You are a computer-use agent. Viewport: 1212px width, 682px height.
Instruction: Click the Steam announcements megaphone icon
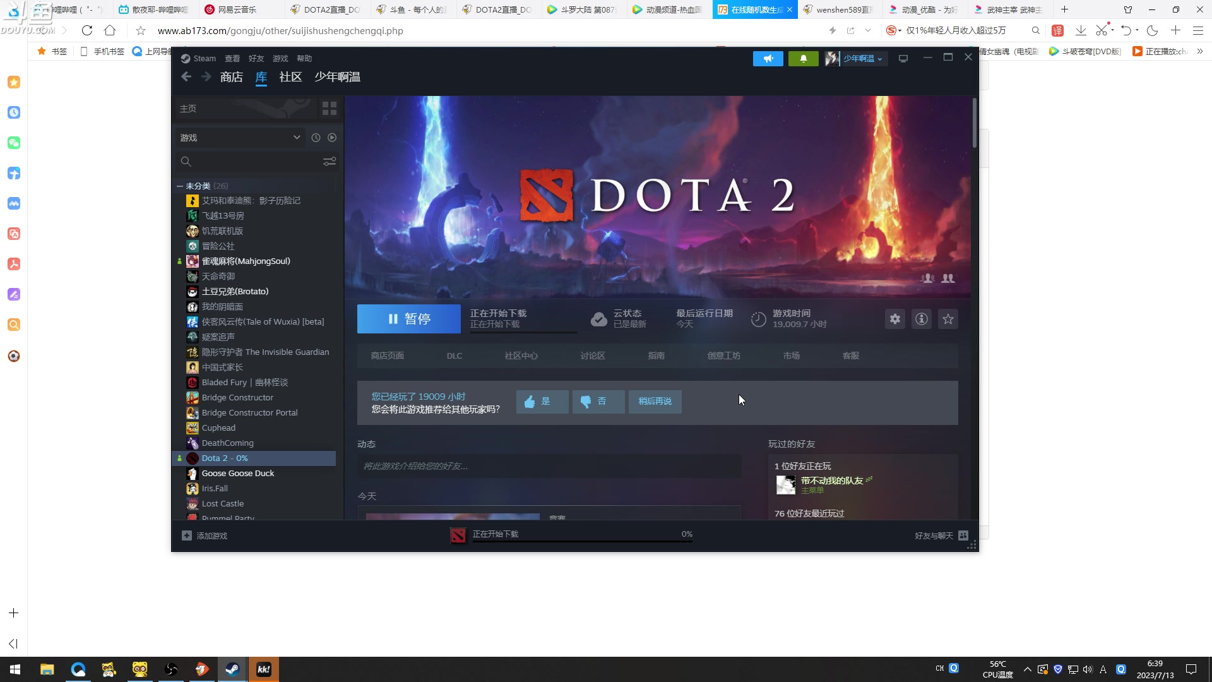pos(768,59)
